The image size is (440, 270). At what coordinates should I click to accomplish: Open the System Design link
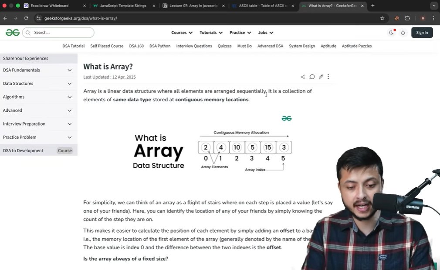click(x=302, y=46)
